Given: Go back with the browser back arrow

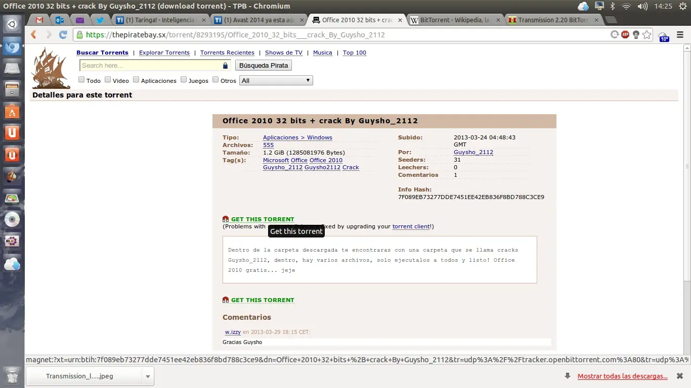Looking at the screenshot, I should pyautogui.click(x=34, y=35).
